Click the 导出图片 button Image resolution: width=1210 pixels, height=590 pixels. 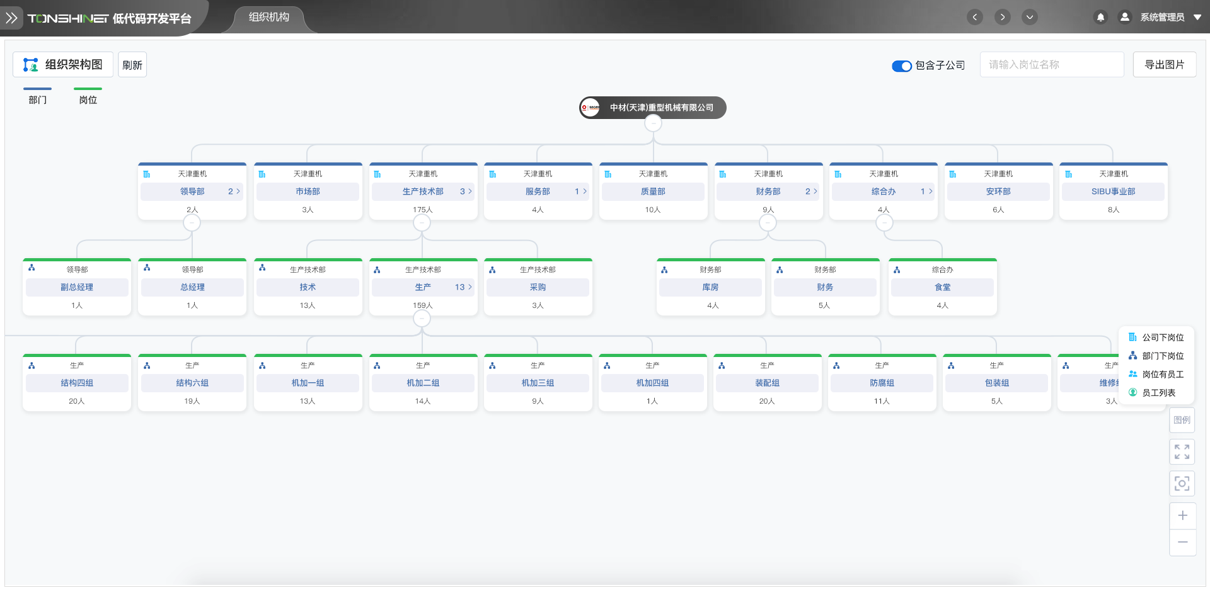(x=1164, y=64)
